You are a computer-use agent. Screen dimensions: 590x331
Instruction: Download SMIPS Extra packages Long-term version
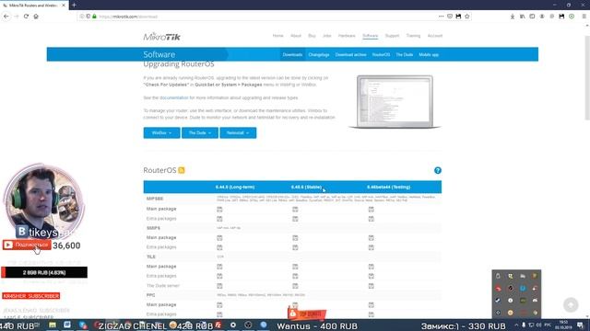click(219, 247)
